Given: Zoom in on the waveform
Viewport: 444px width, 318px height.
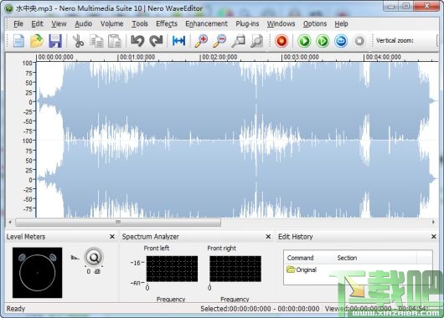Looking at the screenshot, I should [201, 41].
